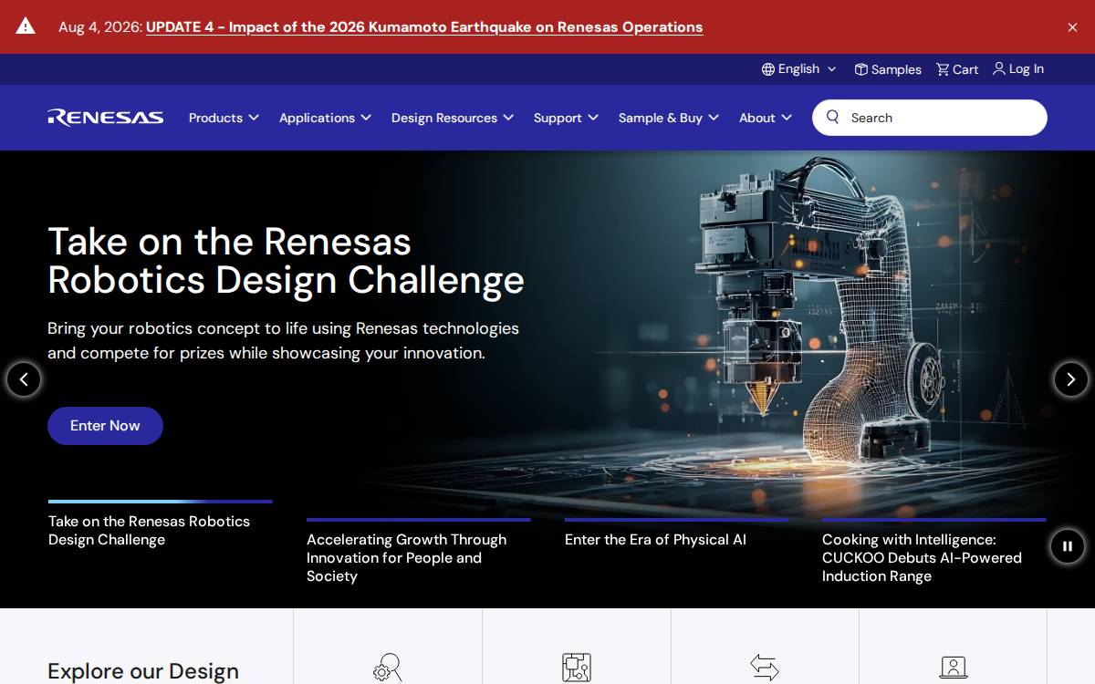Image resolution: width=1095 pixels, height=684 pixels.
Task: Expand the Applications chevron arrow
Action: [366, 118]
